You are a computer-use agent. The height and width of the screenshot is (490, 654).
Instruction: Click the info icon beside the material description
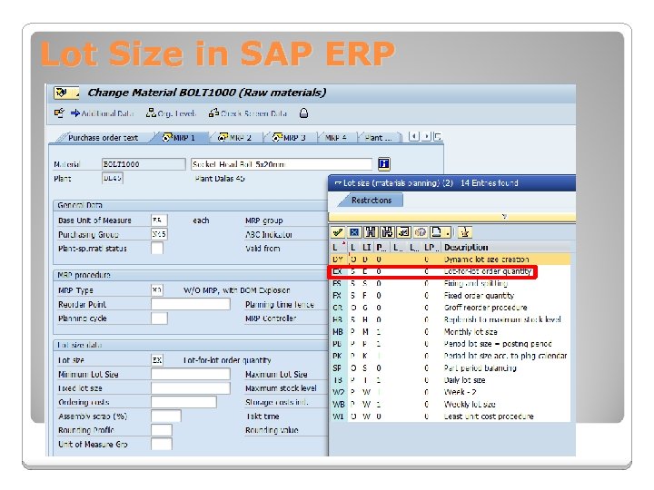(x=383, y=163)
